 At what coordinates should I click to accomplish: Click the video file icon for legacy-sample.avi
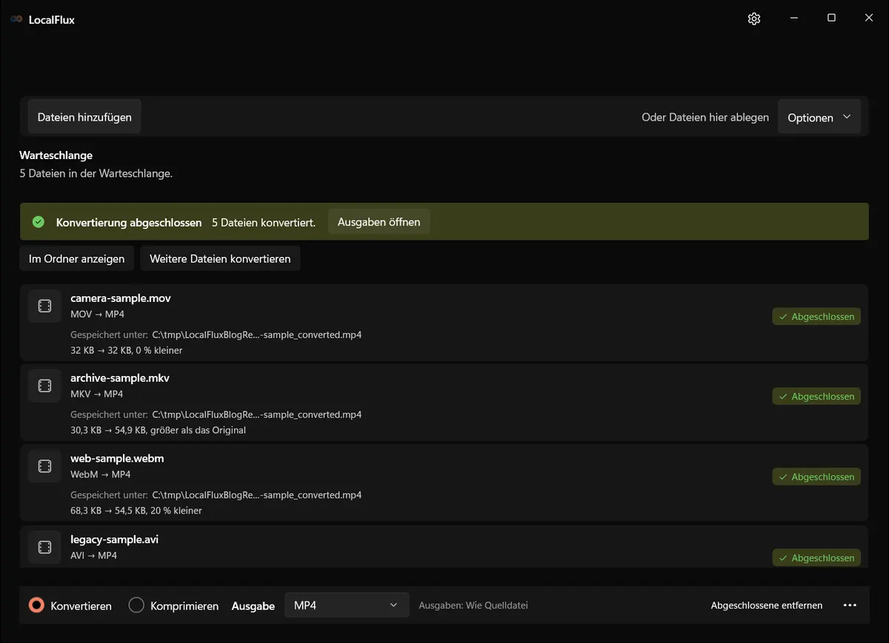[44, 548]
